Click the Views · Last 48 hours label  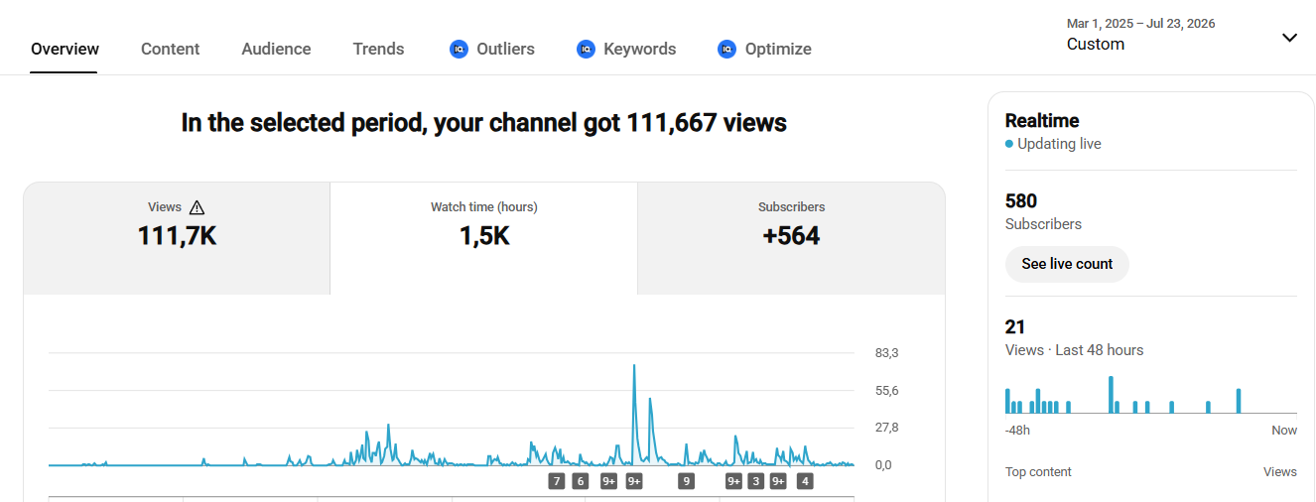click(x=1074, y=350)
